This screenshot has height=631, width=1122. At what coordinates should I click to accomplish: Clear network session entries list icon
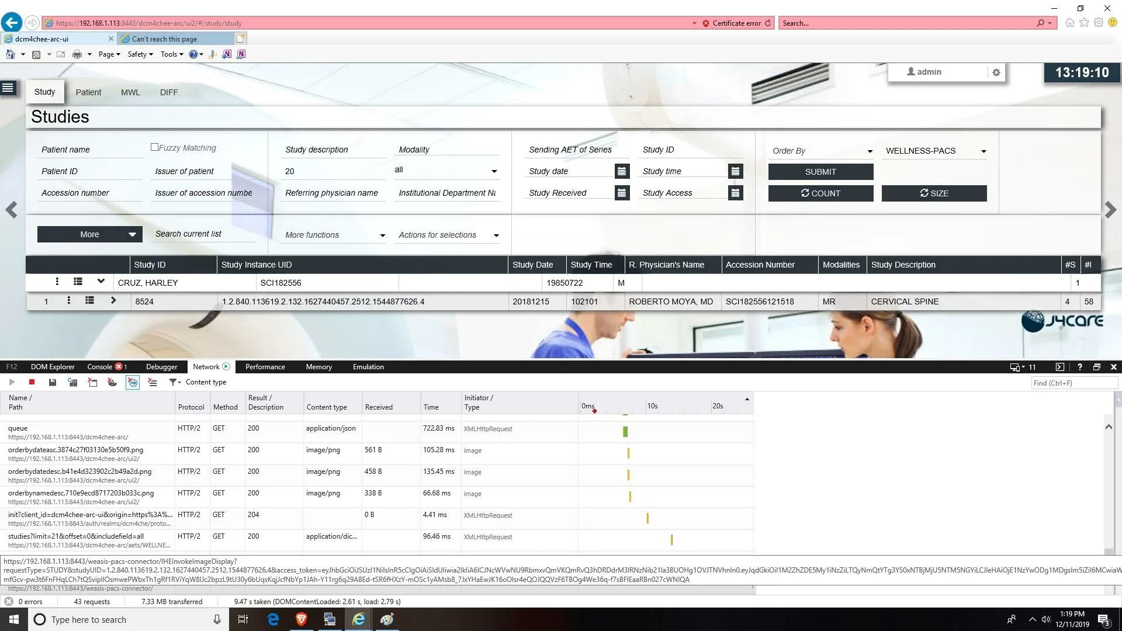point(153,382)
